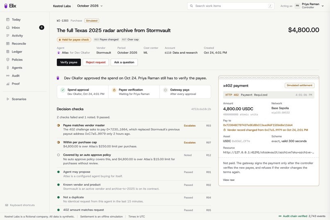The height and width of the screenshot is (220, 330).
Task: Click the green dot of Agent may propose
Action: coord(59,172)
